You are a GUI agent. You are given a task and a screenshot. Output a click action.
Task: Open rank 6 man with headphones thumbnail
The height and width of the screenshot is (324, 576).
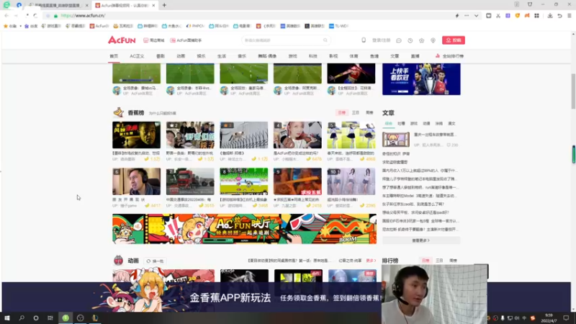click(136, 181)
